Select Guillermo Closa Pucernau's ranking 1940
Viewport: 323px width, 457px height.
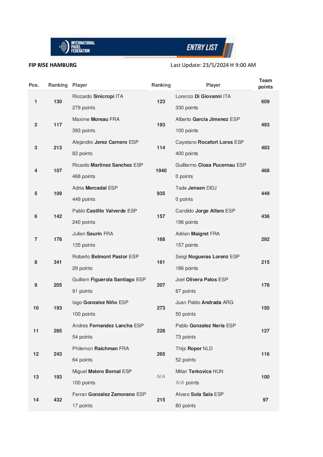(x=161, y=171)
